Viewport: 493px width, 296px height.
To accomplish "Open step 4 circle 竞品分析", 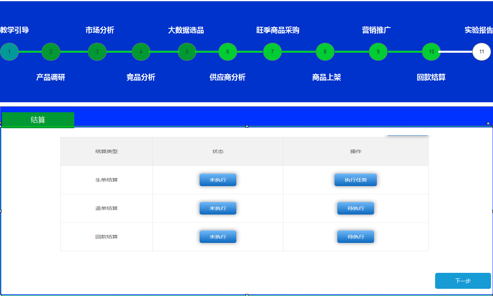I will tap(141, 52).
